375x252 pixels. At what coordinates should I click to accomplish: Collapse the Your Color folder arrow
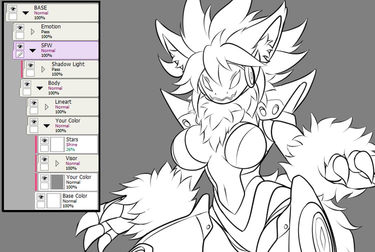[46, 126]
